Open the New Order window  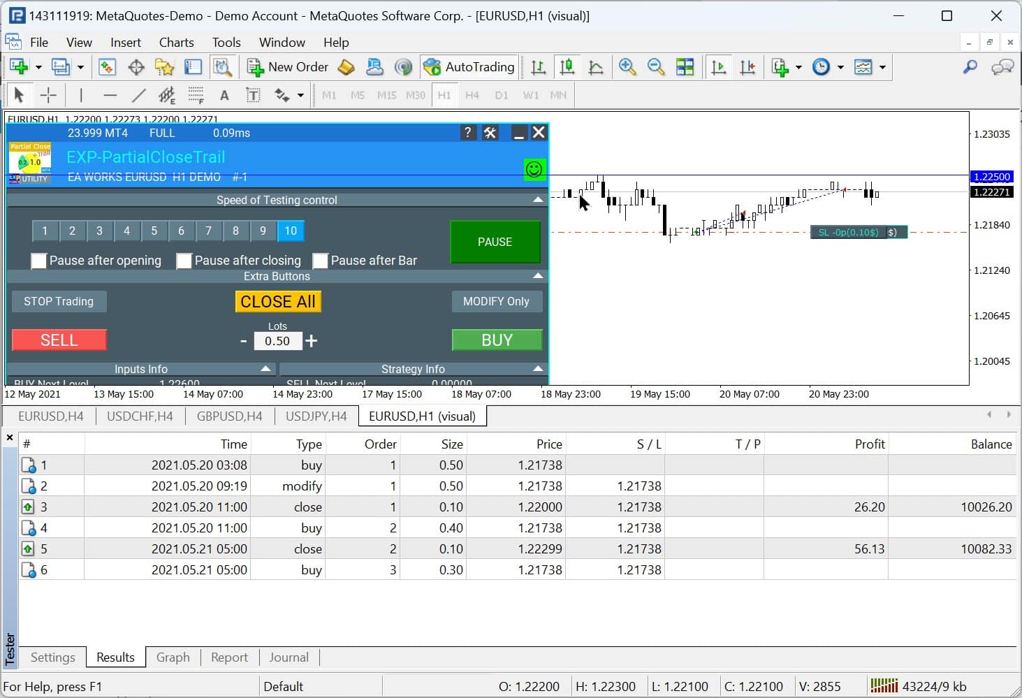pos(288,67)
